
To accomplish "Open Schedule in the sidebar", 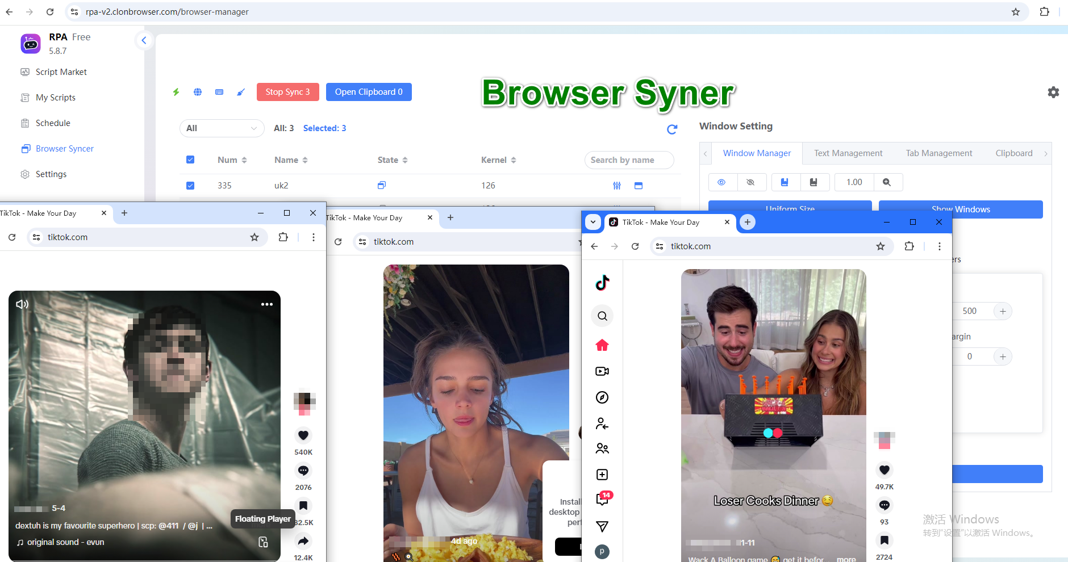I will (x=53, y=123).
